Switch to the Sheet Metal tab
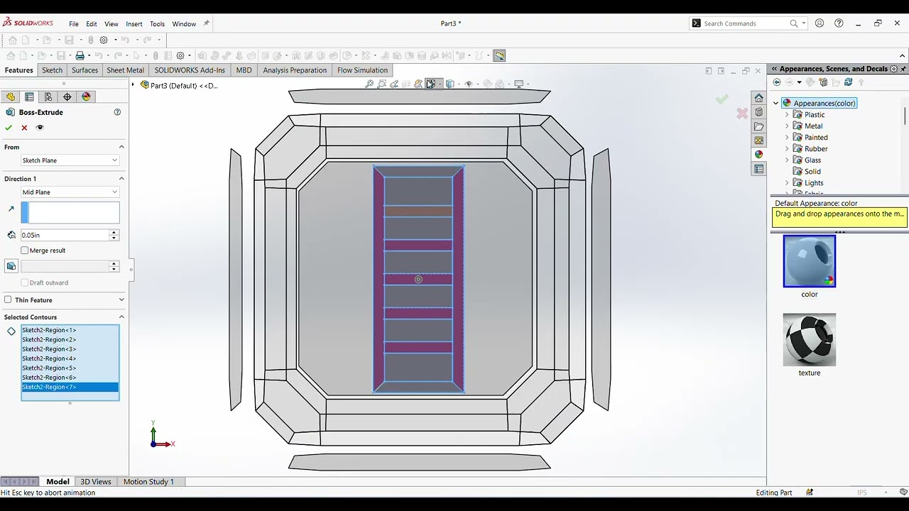909x511 pixels. (125, 70)
